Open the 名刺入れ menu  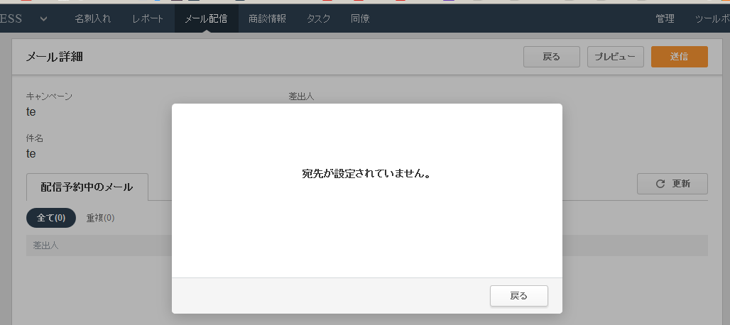pyautogui.click(x=92, y=18)
